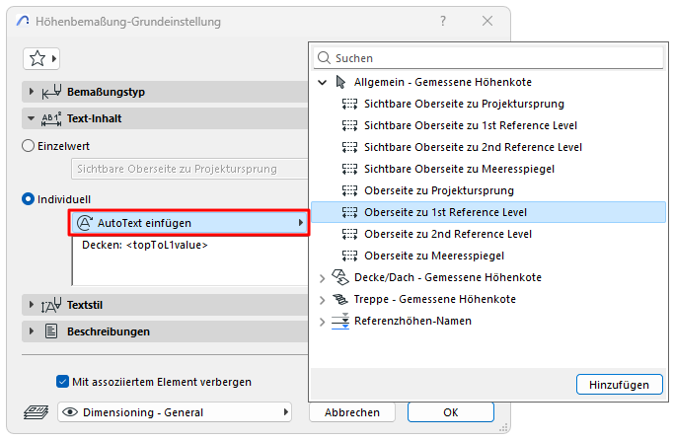The image size is (673, 440).
Task: Click the ArchiCAD logo in title bar
Action: click(23, 21)
